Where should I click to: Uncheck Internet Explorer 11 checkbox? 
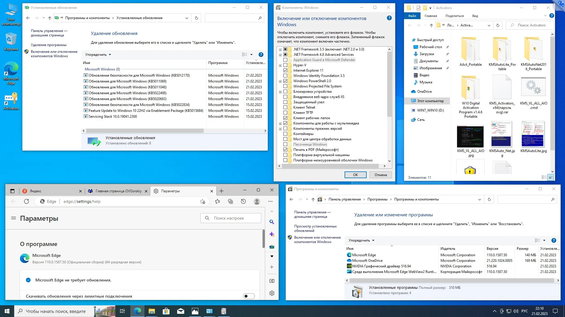[x=285, y=70]
